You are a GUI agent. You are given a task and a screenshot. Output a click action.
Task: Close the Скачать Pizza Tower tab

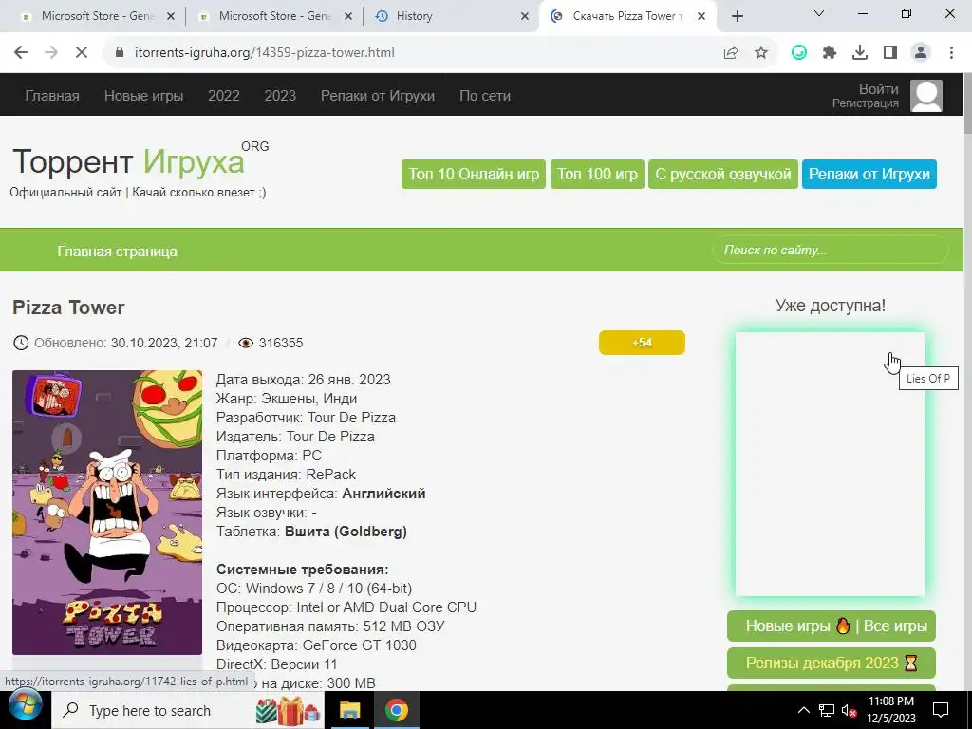tap(701, 16)
